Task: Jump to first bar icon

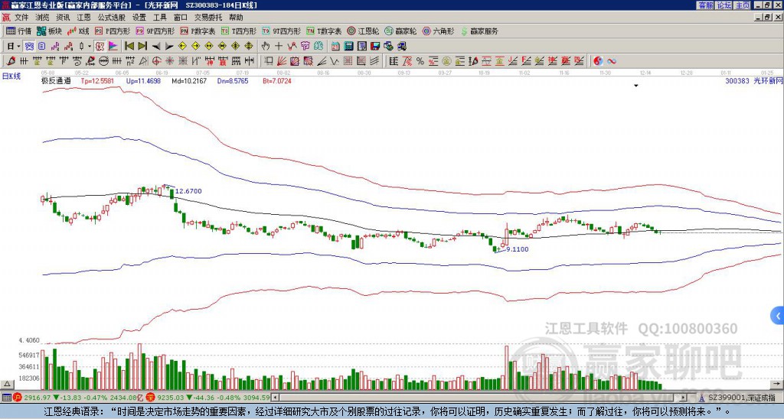Action: pos(129,47)
